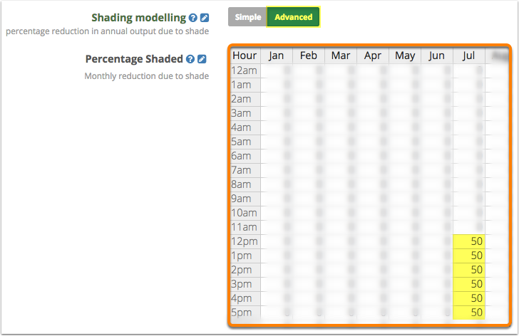Click the May column header

[404, 56]
